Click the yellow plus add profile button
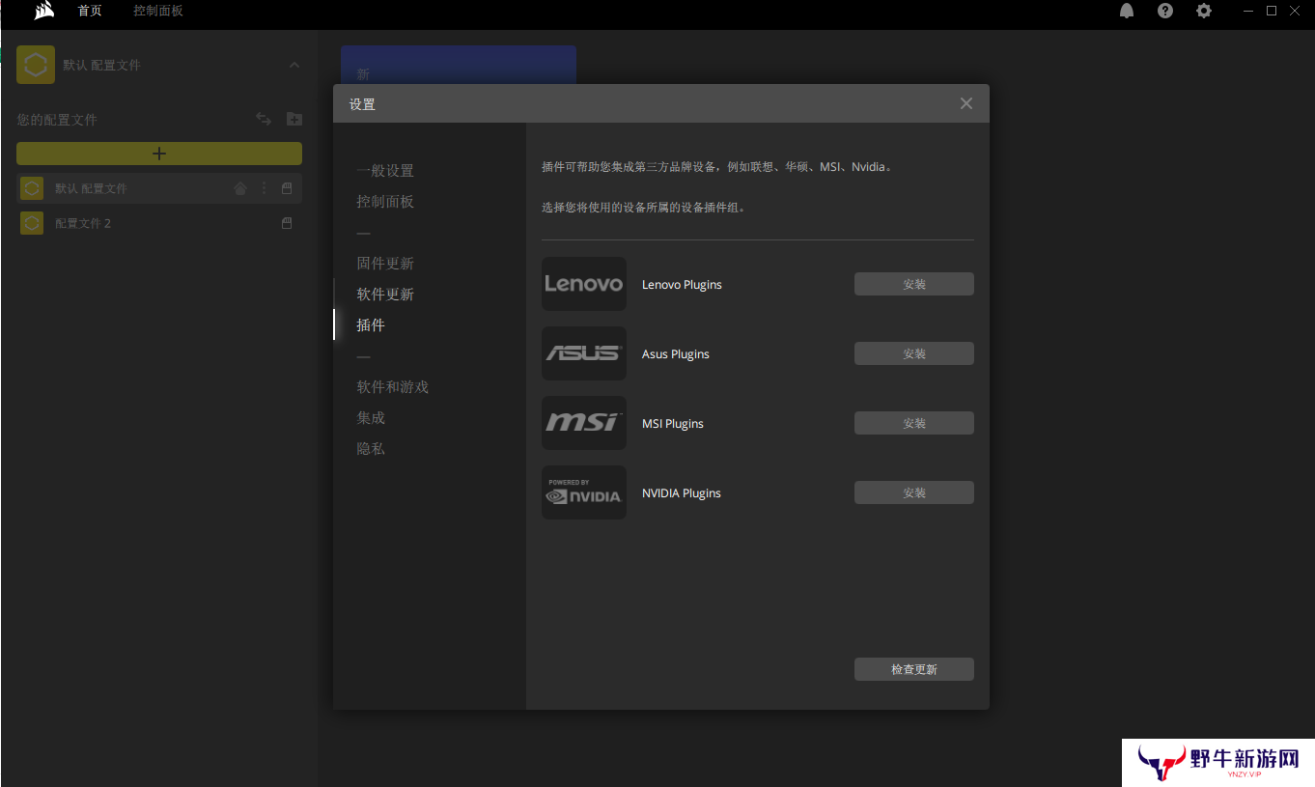1315x787 pixels. coord(159,154)
